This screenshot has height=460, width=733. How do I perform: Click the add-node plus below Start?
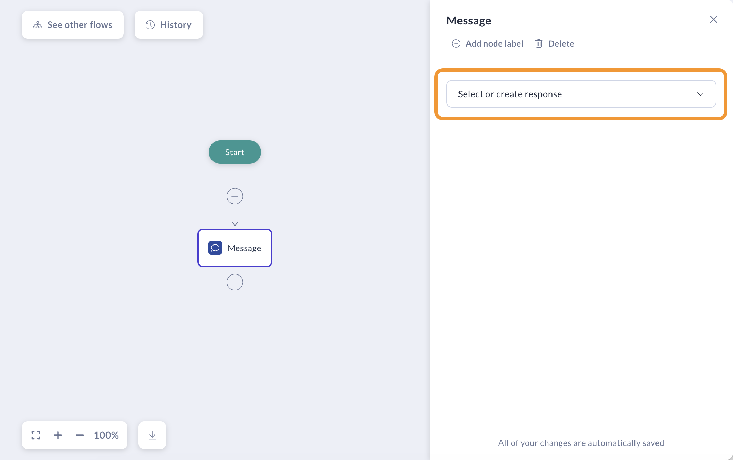(235, 196)
